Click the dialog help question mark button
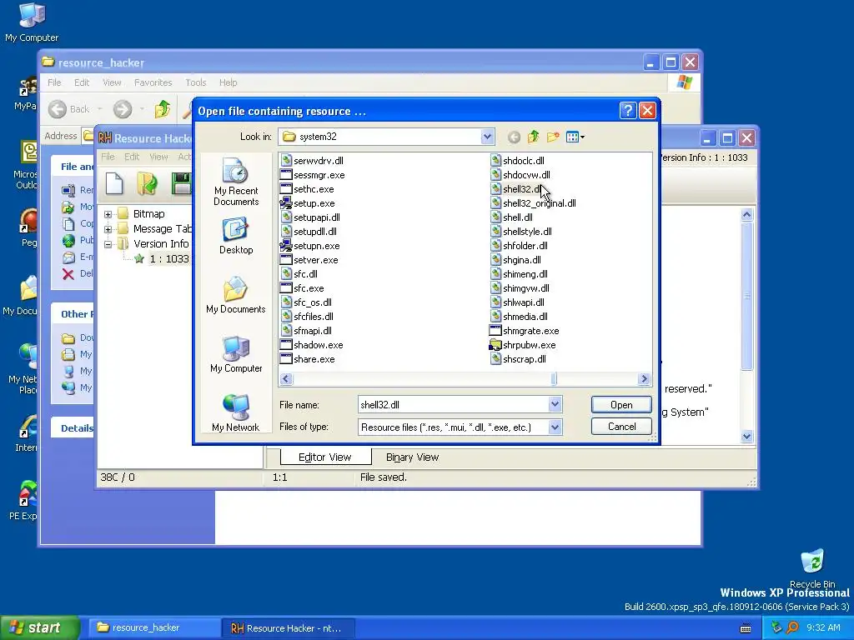This screenshot has height=640, width=854. (x=628, y=111)
